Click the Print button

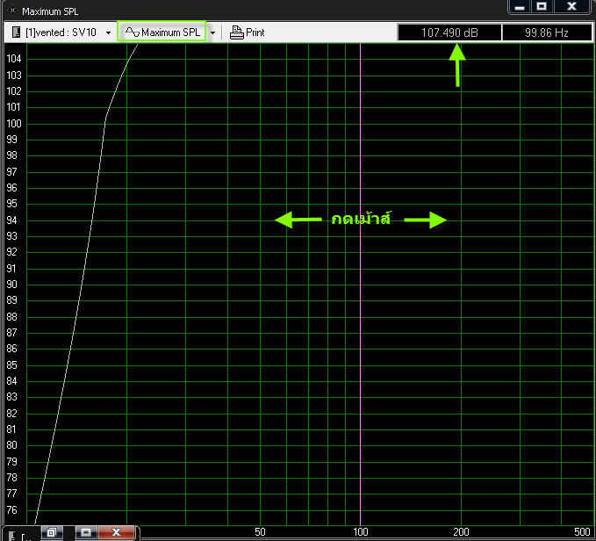[247, 32]
